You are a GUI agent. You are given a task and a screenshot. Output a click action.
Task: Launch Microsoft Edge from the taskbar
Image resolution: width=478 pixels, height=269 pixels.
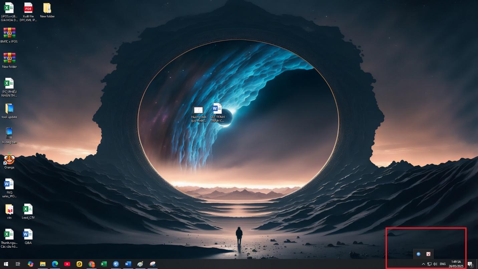click(x=55, y=264)
